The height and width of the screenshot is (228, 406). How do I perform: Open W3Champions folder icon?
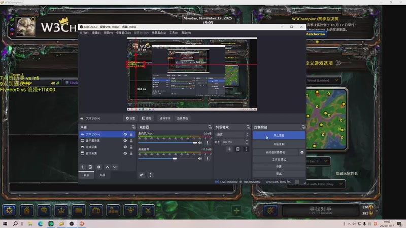(x=79, y=210)
